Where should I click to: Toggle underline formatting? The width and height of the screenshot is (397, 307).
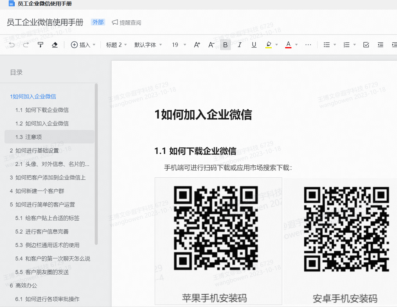click(x=254, y=45)
